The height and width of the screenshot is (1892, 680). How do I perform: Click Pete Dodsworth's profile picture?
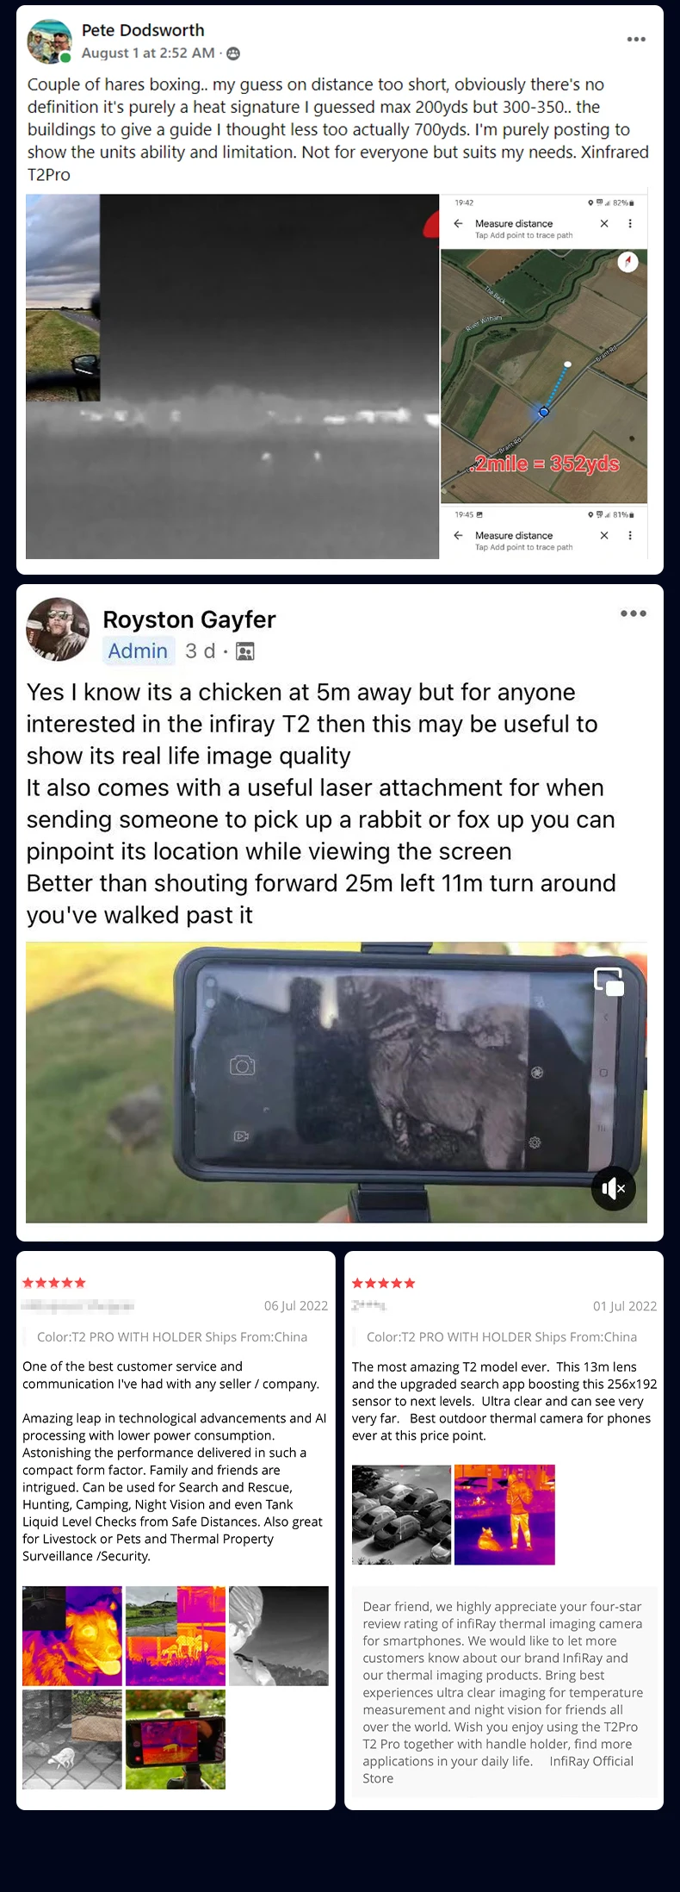(49, 40)
